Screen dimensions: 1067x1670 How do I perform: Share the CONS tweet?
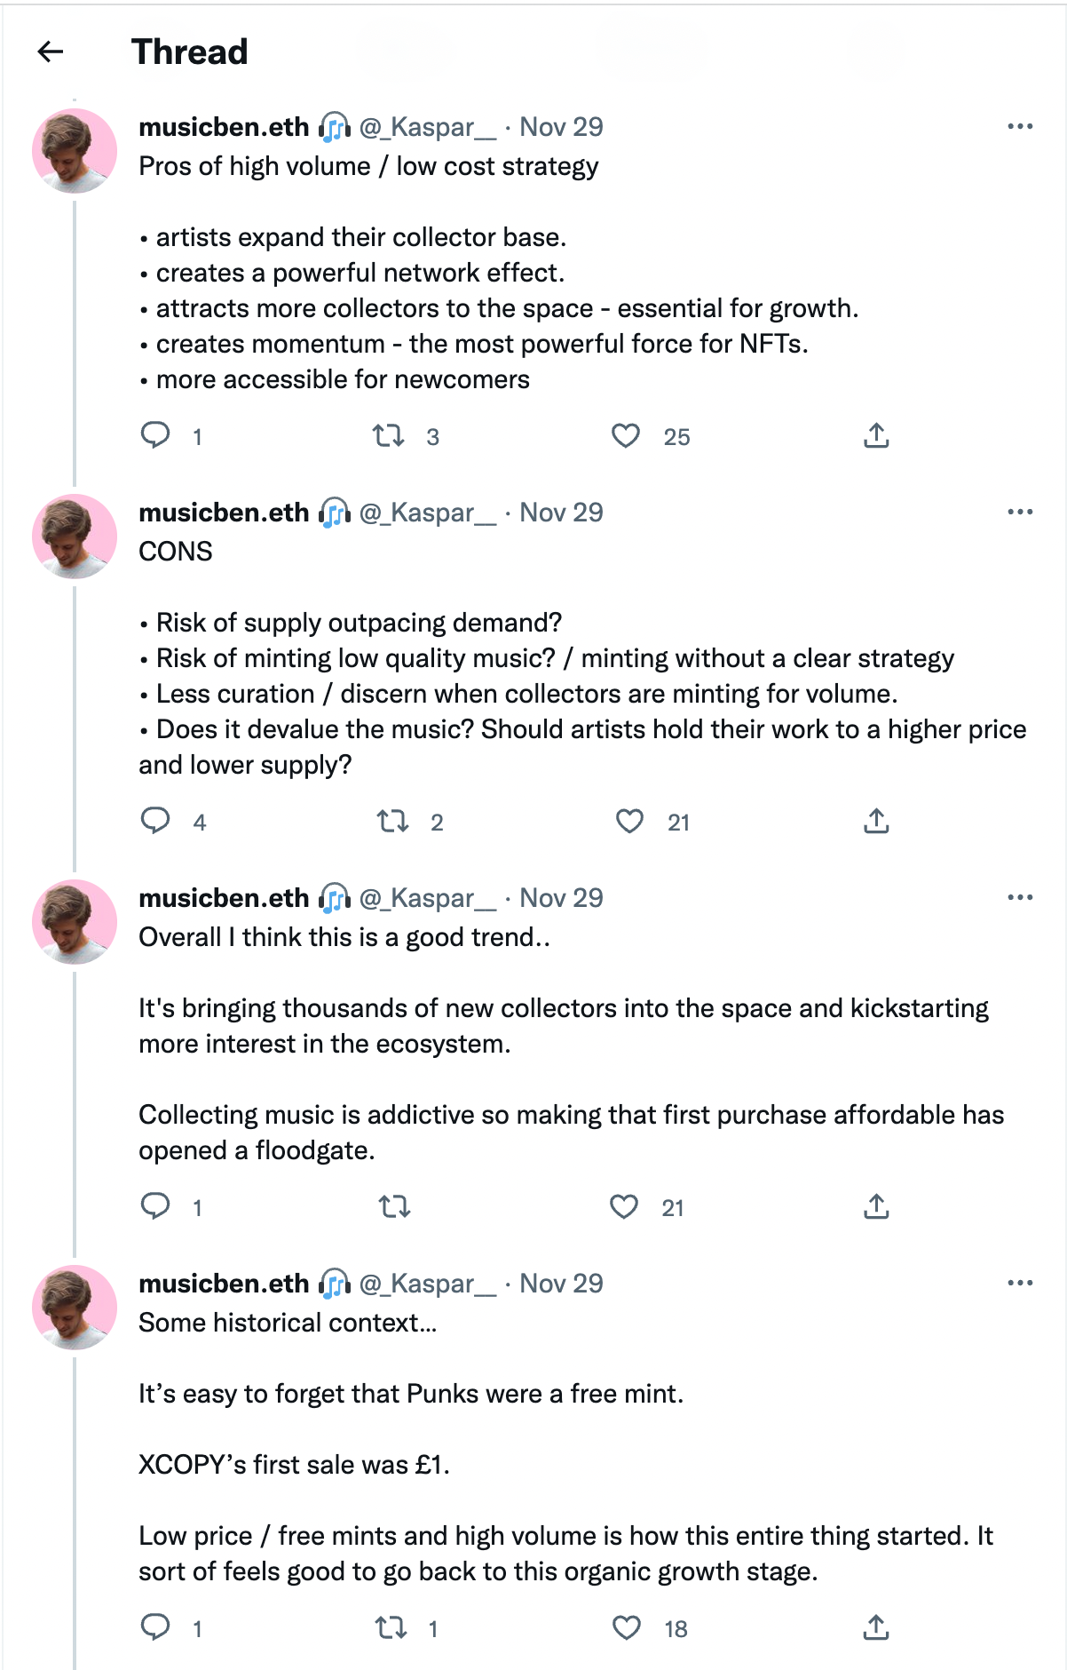[876, 821]
